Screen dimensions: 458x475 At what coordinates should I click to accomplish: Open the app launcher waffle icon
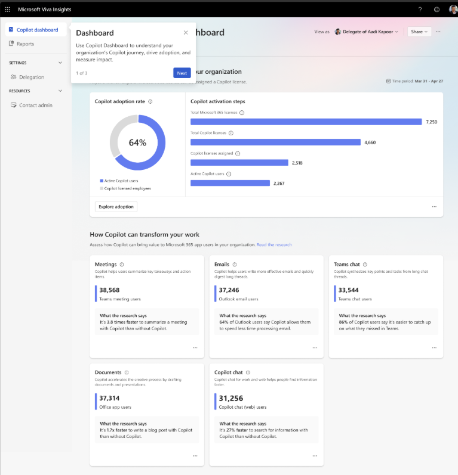pos(8,10)
